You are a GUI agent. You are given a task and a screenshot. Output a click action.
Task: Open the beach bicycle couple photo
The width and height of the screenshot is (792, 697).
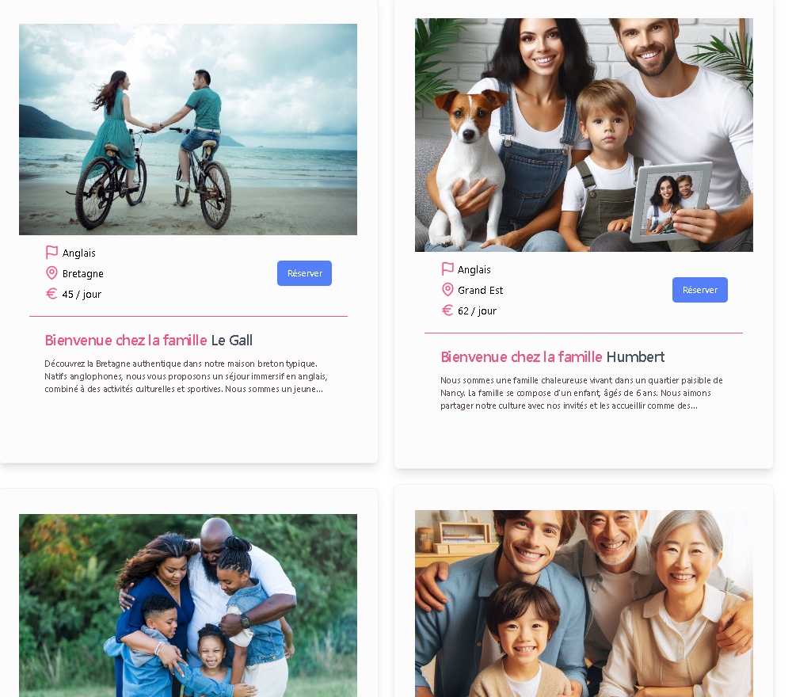pos(188,129)
